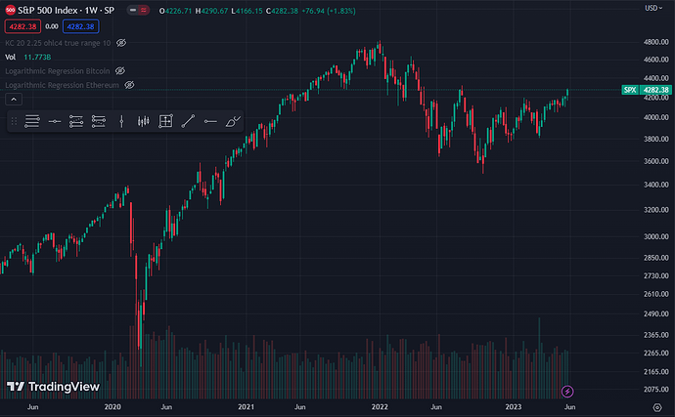Click the Vol 11.773B legend entry

pos(28,57)
